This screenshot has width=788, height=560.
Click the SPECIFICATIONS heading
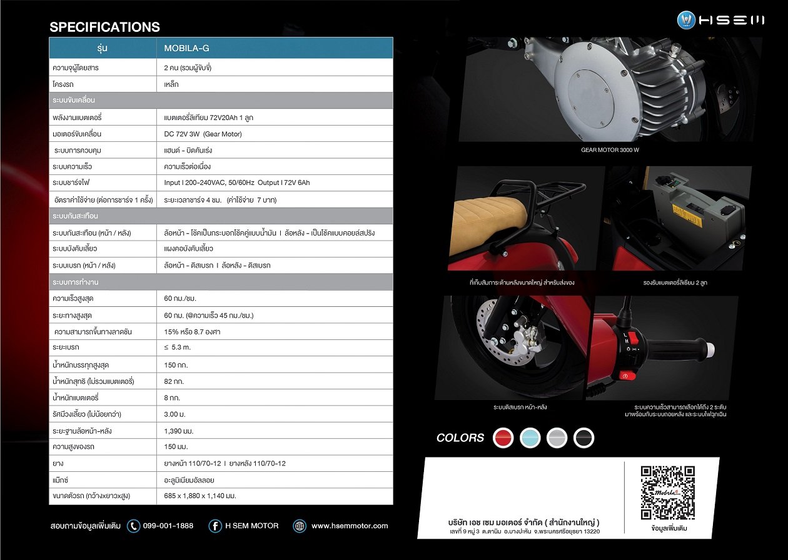click(104, 27)
